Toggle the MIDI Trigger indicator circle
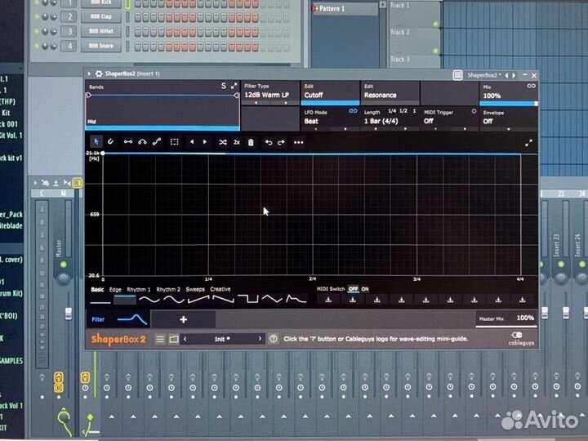Viewport: 588px width, 441px height. (x=474, y=111)
